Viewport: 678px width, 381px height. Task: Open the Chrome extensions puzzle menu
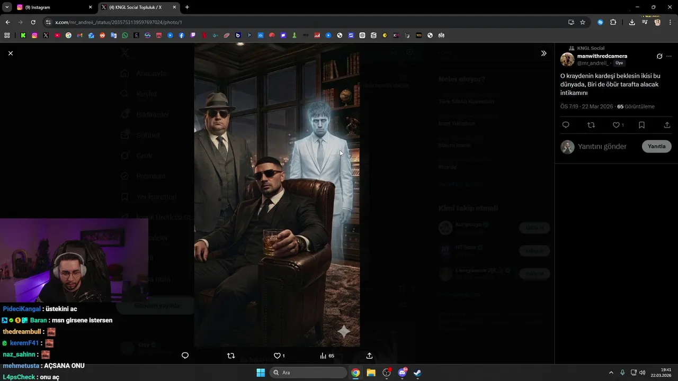[613, 22]
